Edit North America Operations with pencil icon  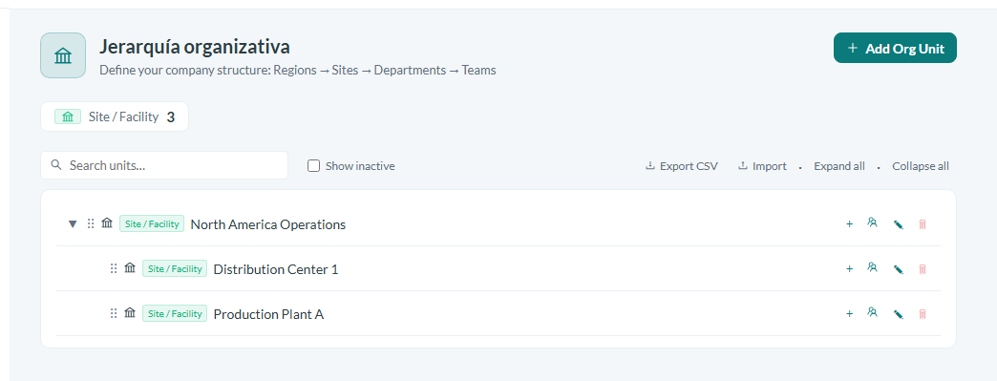[x=898, y=224]
